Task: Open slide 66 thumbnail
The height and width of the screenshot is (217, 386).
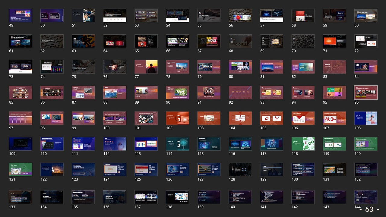Action: coord(177,41)
